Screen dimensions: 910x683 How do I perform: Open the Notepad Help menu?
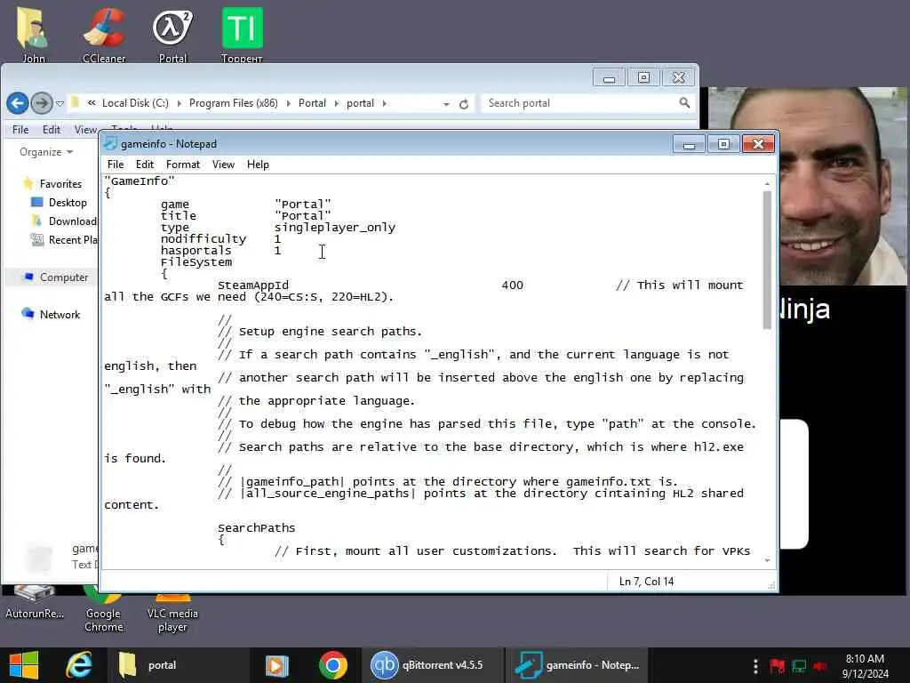point(258,165)
